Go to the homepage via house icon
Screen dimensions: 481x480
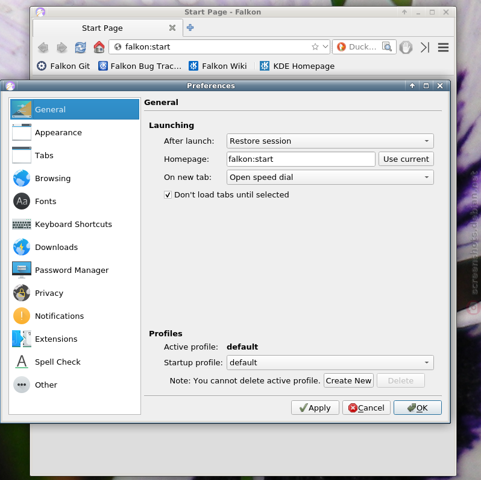(x=99, y=47)
